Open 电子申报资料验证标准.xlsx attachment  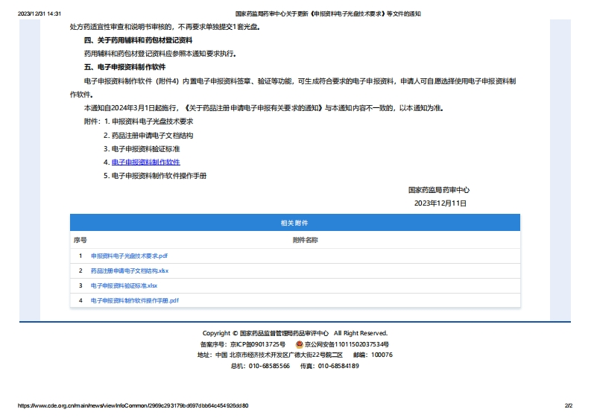[x=124, y=285]
